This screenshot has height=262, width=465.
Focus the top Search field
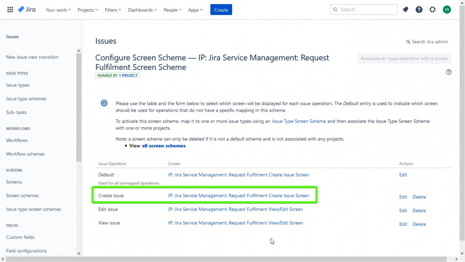click(x=364, y=9)
